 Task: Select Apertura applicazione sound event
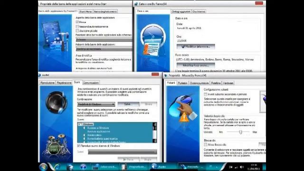(98, 132)
